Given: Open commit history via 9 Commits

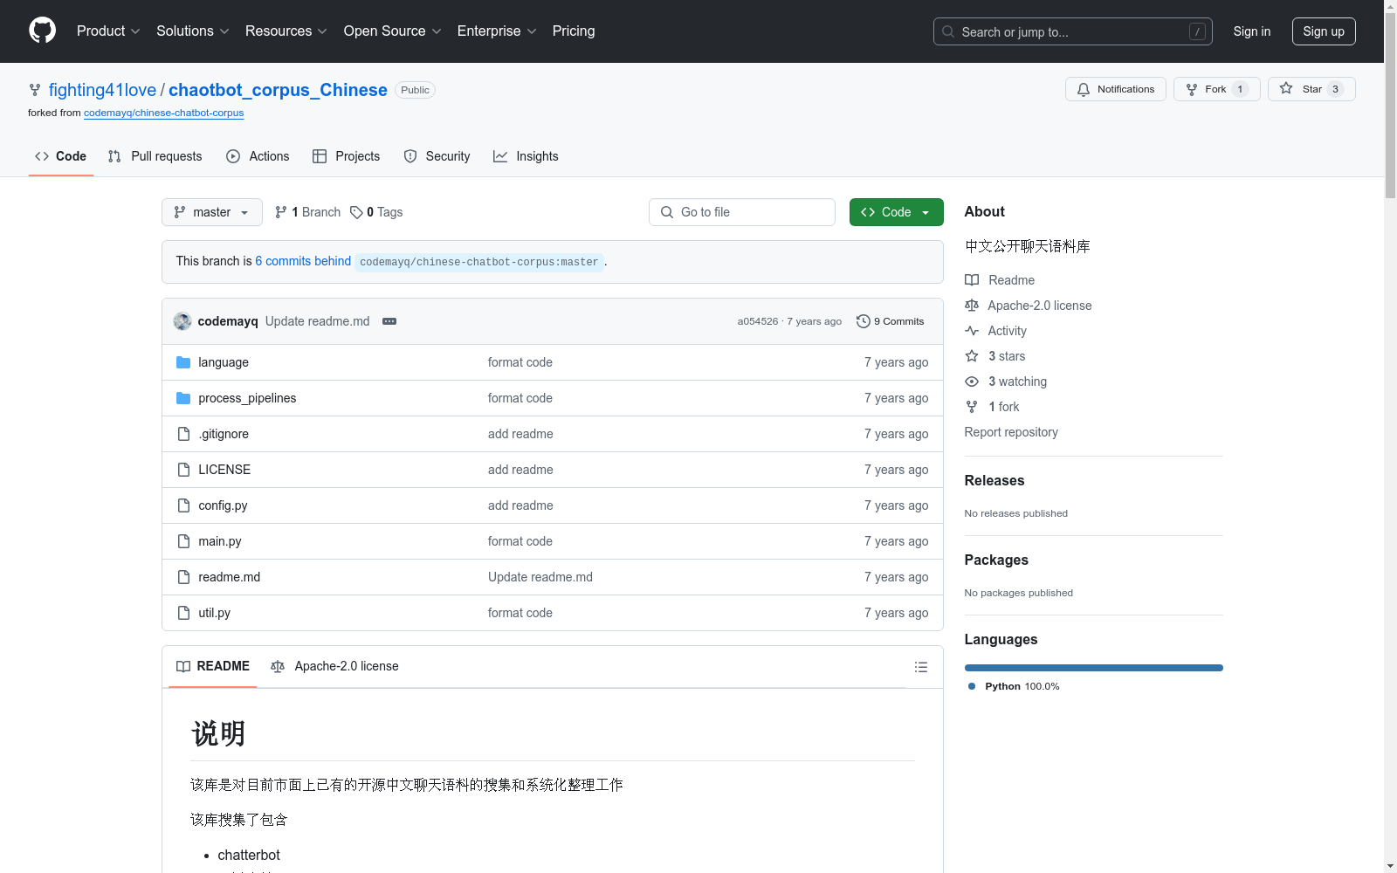Looking at the screenshot, I should [890, 321].
